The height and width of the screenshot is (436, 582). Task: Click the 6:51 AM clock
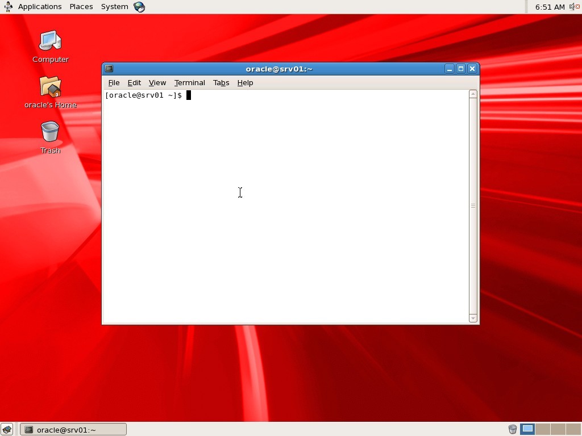(550, 7)
